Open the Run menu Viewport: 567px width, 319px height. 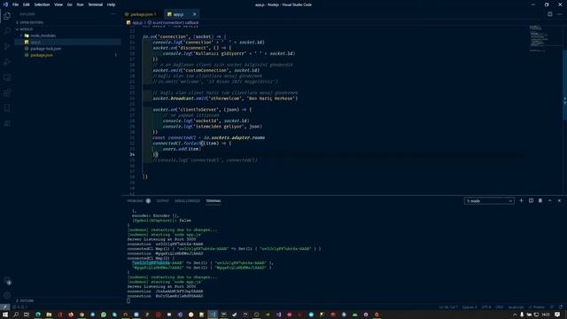80,4
